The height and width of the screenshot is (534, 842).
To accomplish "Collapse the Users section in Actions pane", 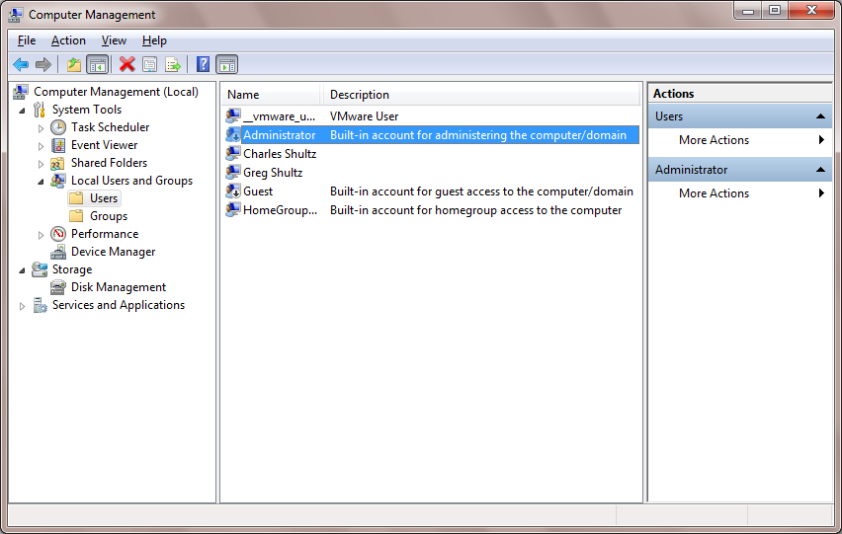I will 820,116.
